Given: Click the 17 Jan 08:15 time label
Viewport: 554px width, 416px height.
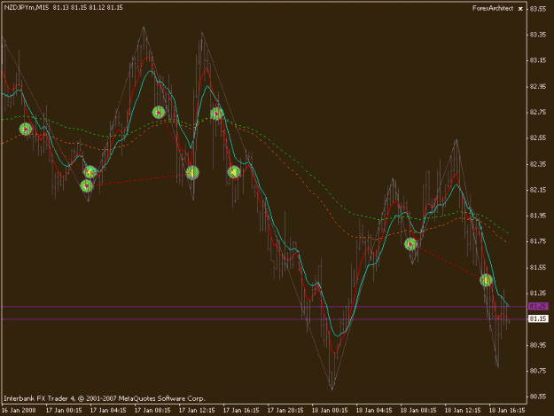Looking at the screenshot, I should point(152,411).
